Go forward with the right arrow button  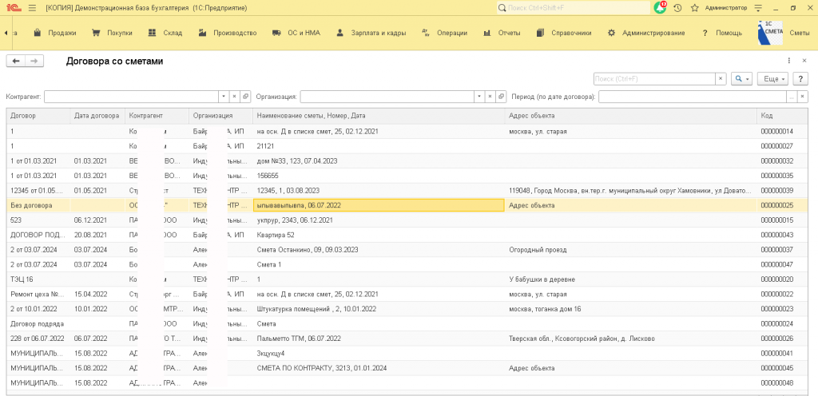click(34, 61)
